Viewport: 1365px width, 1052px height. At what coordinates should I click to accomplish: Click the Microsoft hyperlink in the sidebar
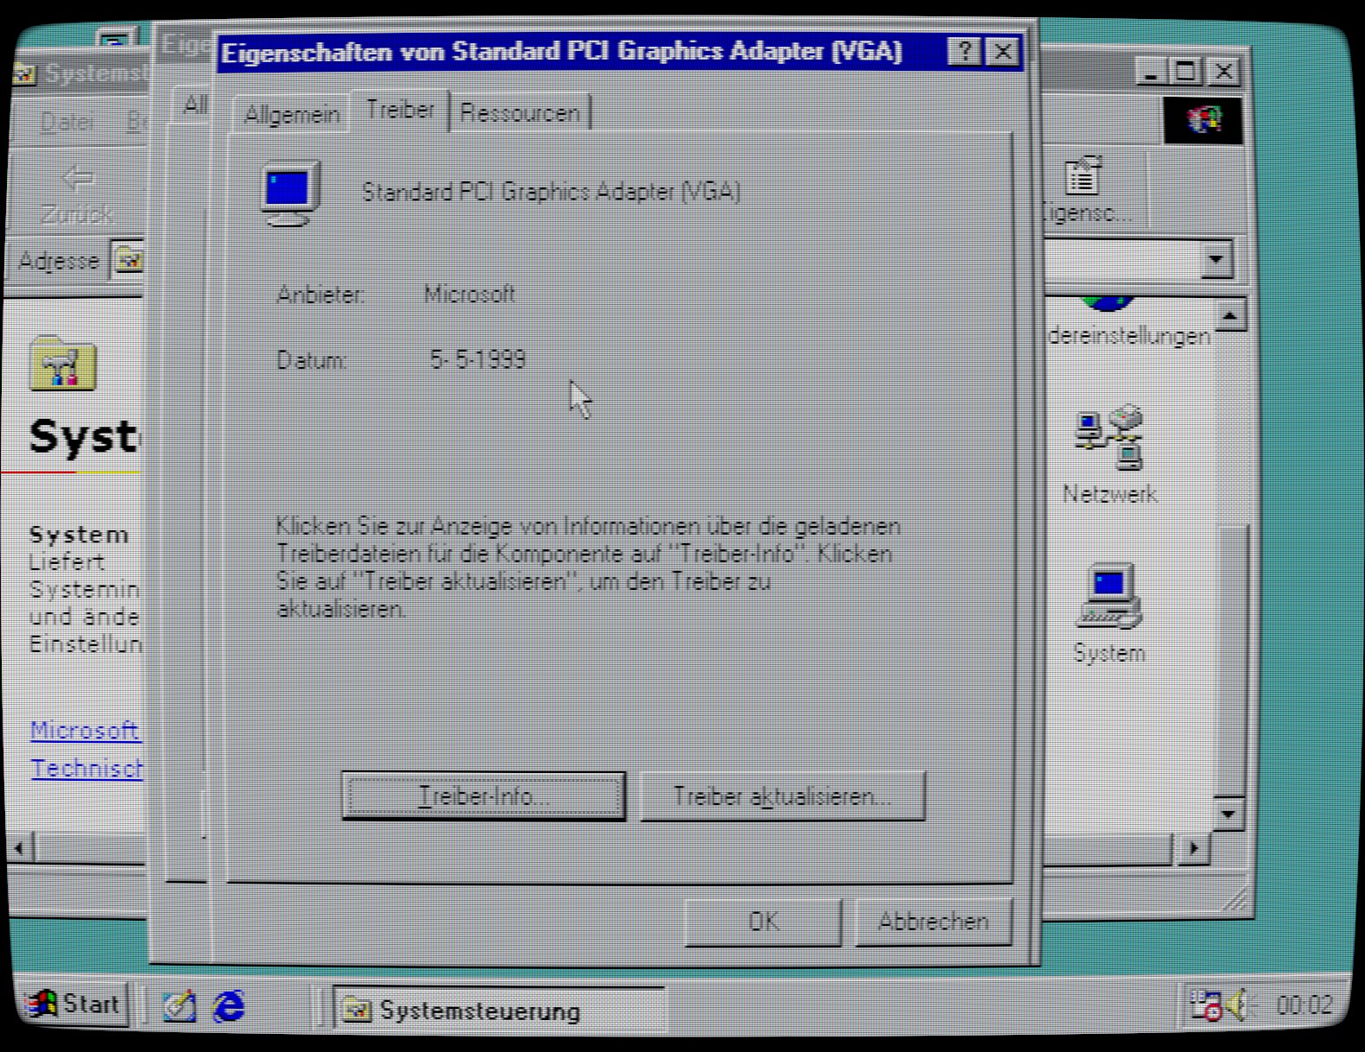click(x=85, y=731)
